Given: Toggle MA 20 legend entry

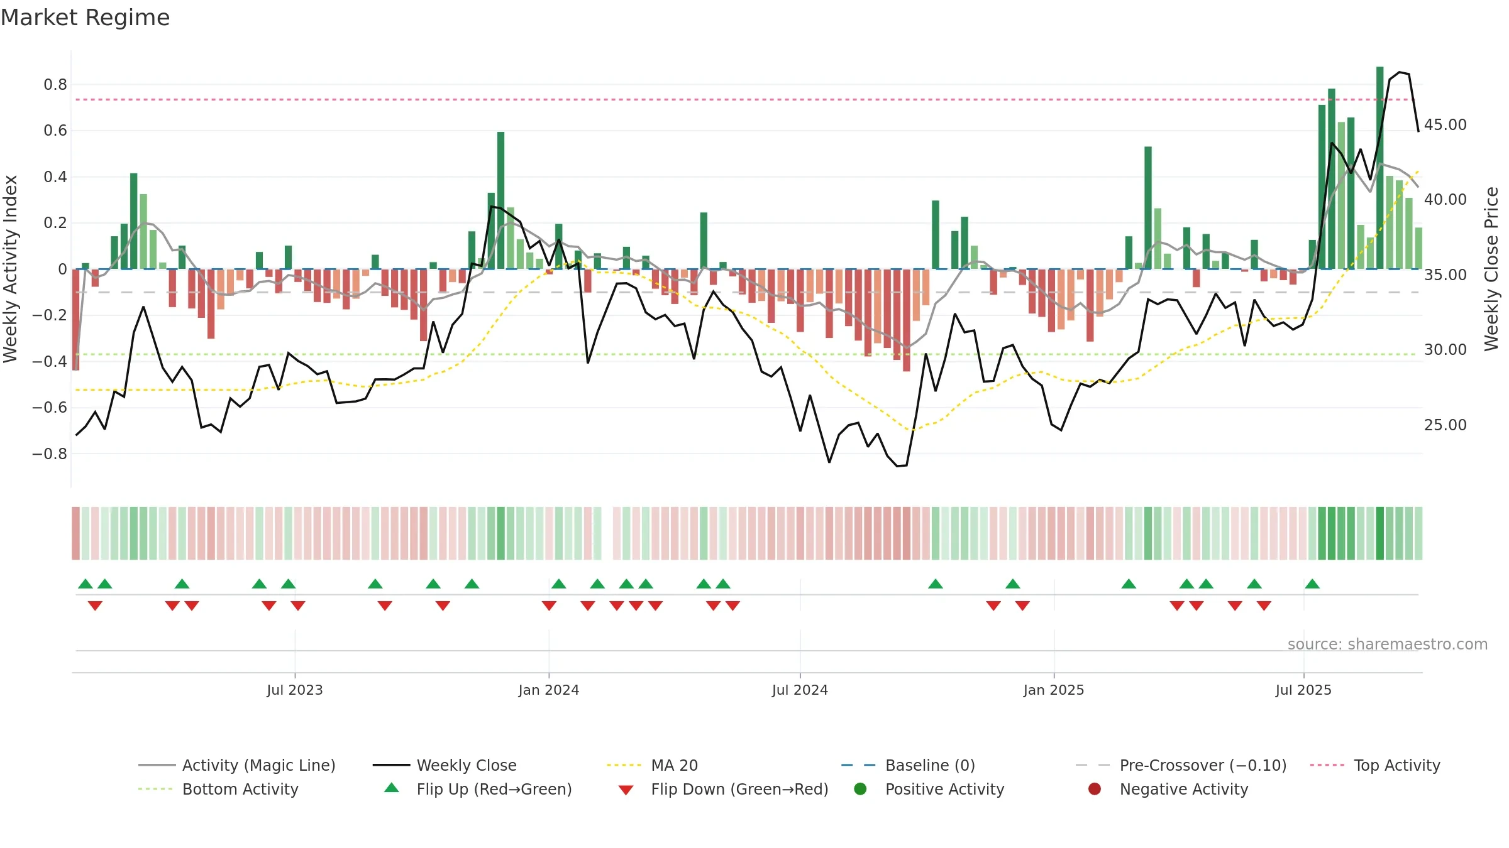Looking at the screenshot, I should pos(652,765).
